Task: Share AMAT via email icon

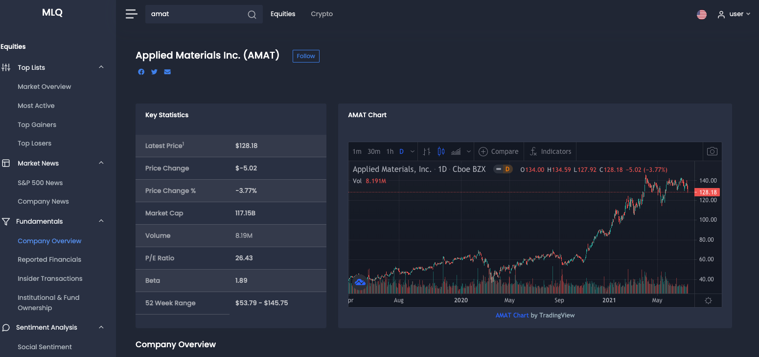Action: pyautogui.click(x=167, y=72)
